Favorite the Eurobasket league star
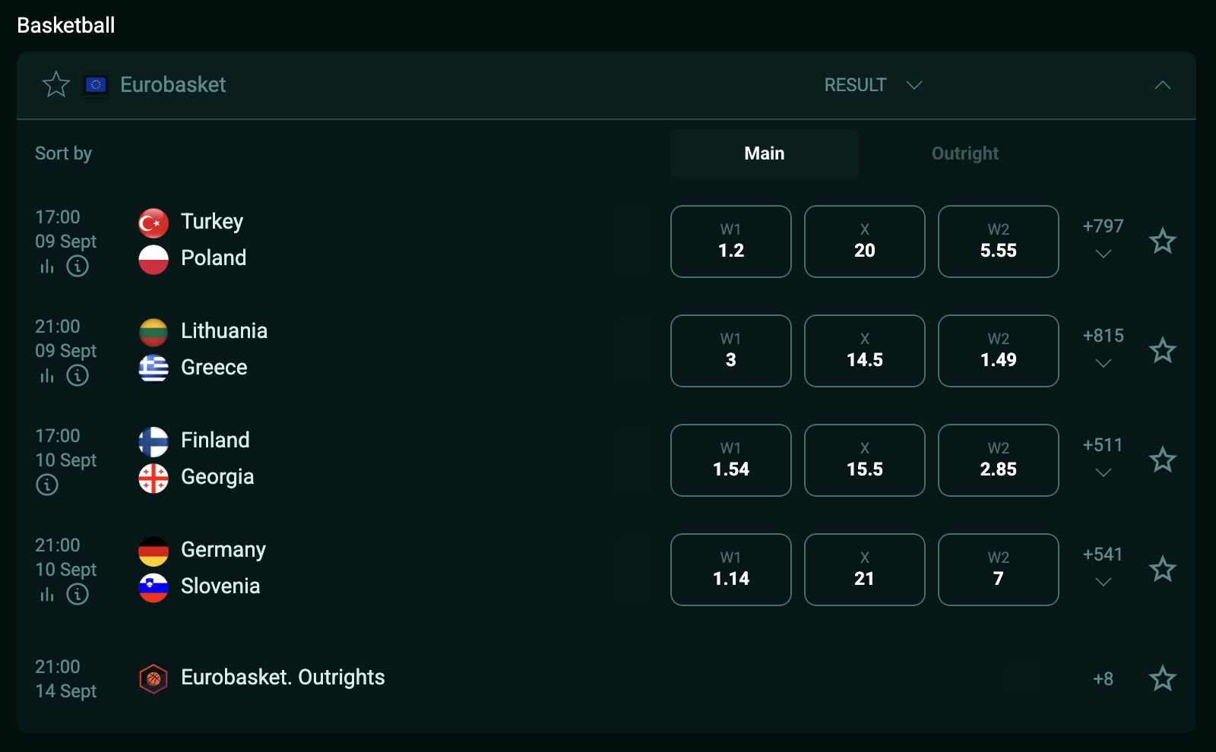 [56, 84]
